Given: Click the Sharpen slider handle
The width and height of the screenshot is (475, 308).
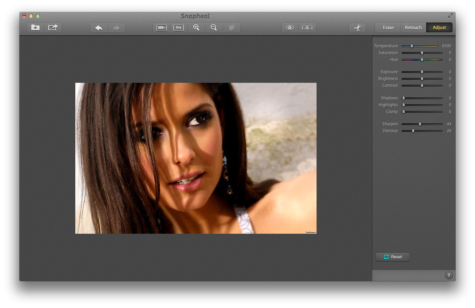Looking at the screenshot, I should click(x=420, y=124).
